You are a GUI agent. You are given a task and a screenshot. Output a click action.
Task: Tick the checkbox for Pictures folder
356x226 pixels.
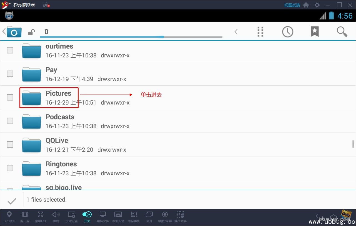[x=10, y=97]
